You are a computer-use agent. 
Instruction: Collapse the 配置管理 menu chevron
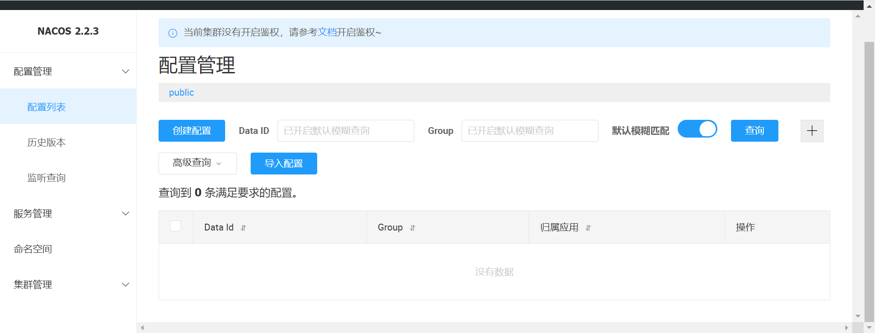point(126,72)
